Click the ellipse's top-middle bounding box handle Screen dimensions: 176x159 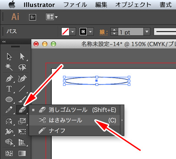coord(97,77)
